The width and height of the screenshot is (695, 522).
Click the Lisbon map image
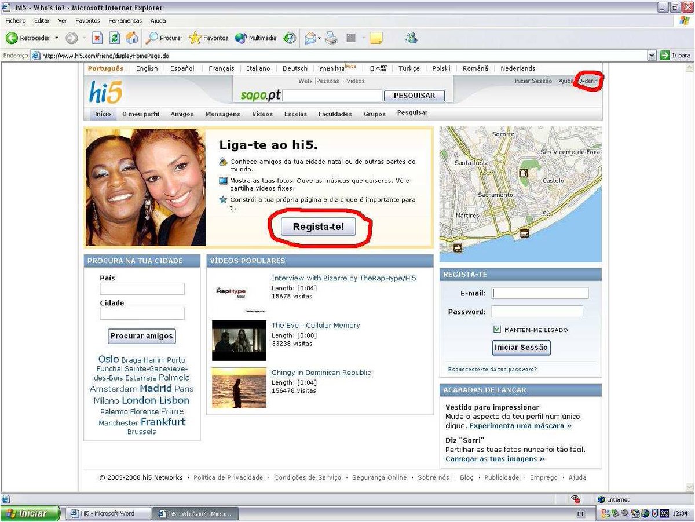[x=521, y=194]
